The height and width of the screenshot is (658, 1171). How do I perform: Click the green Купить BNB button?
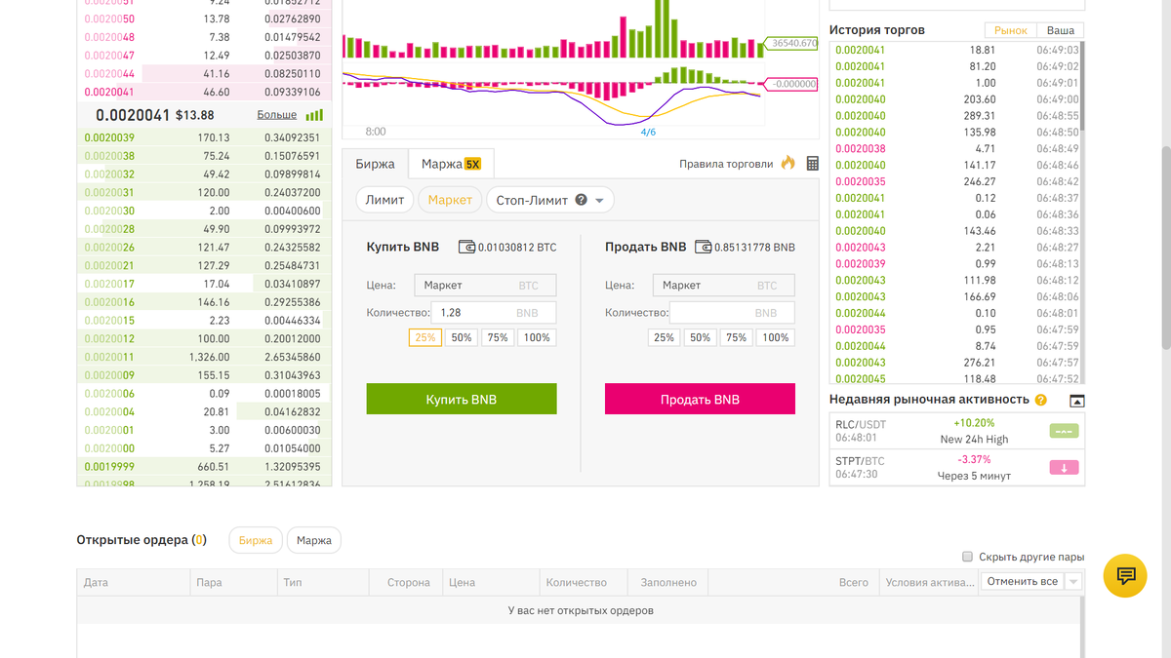[462, 399]
